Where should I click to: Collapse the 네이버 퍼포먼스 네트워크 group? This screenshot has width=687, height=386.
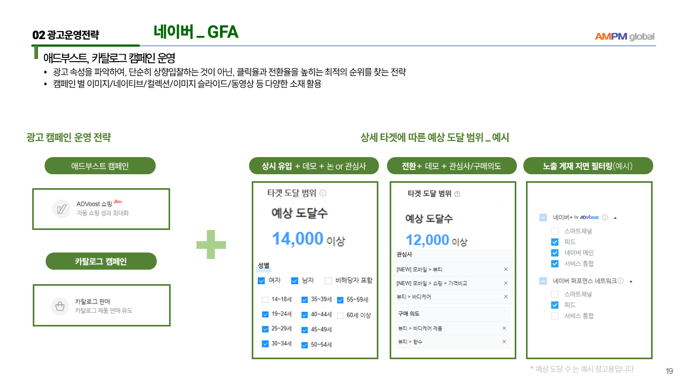(631, 281)
